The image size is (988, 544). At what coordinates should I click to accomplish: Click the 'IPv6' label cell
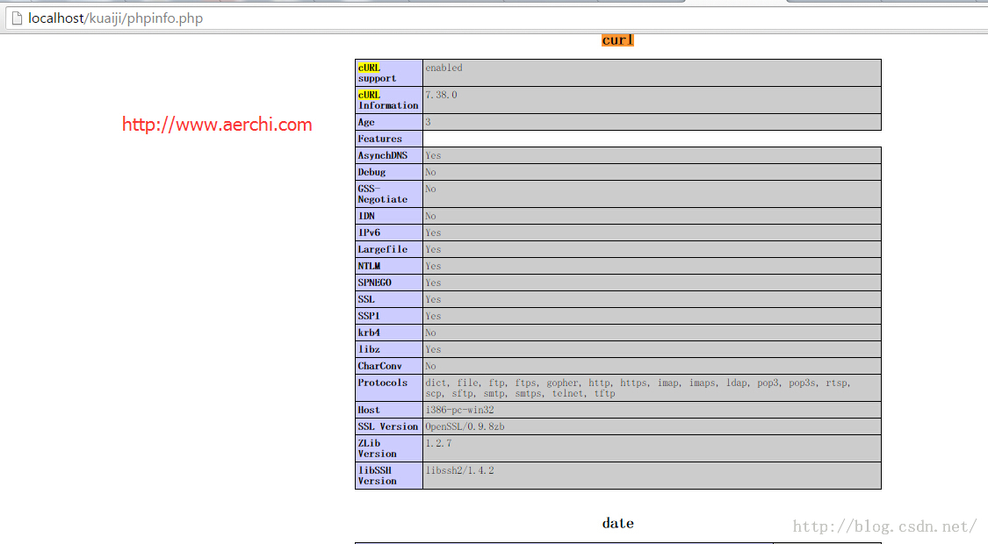389,233
